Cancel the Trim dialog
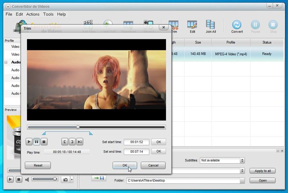The image size is (288, 193). point(153,165)
